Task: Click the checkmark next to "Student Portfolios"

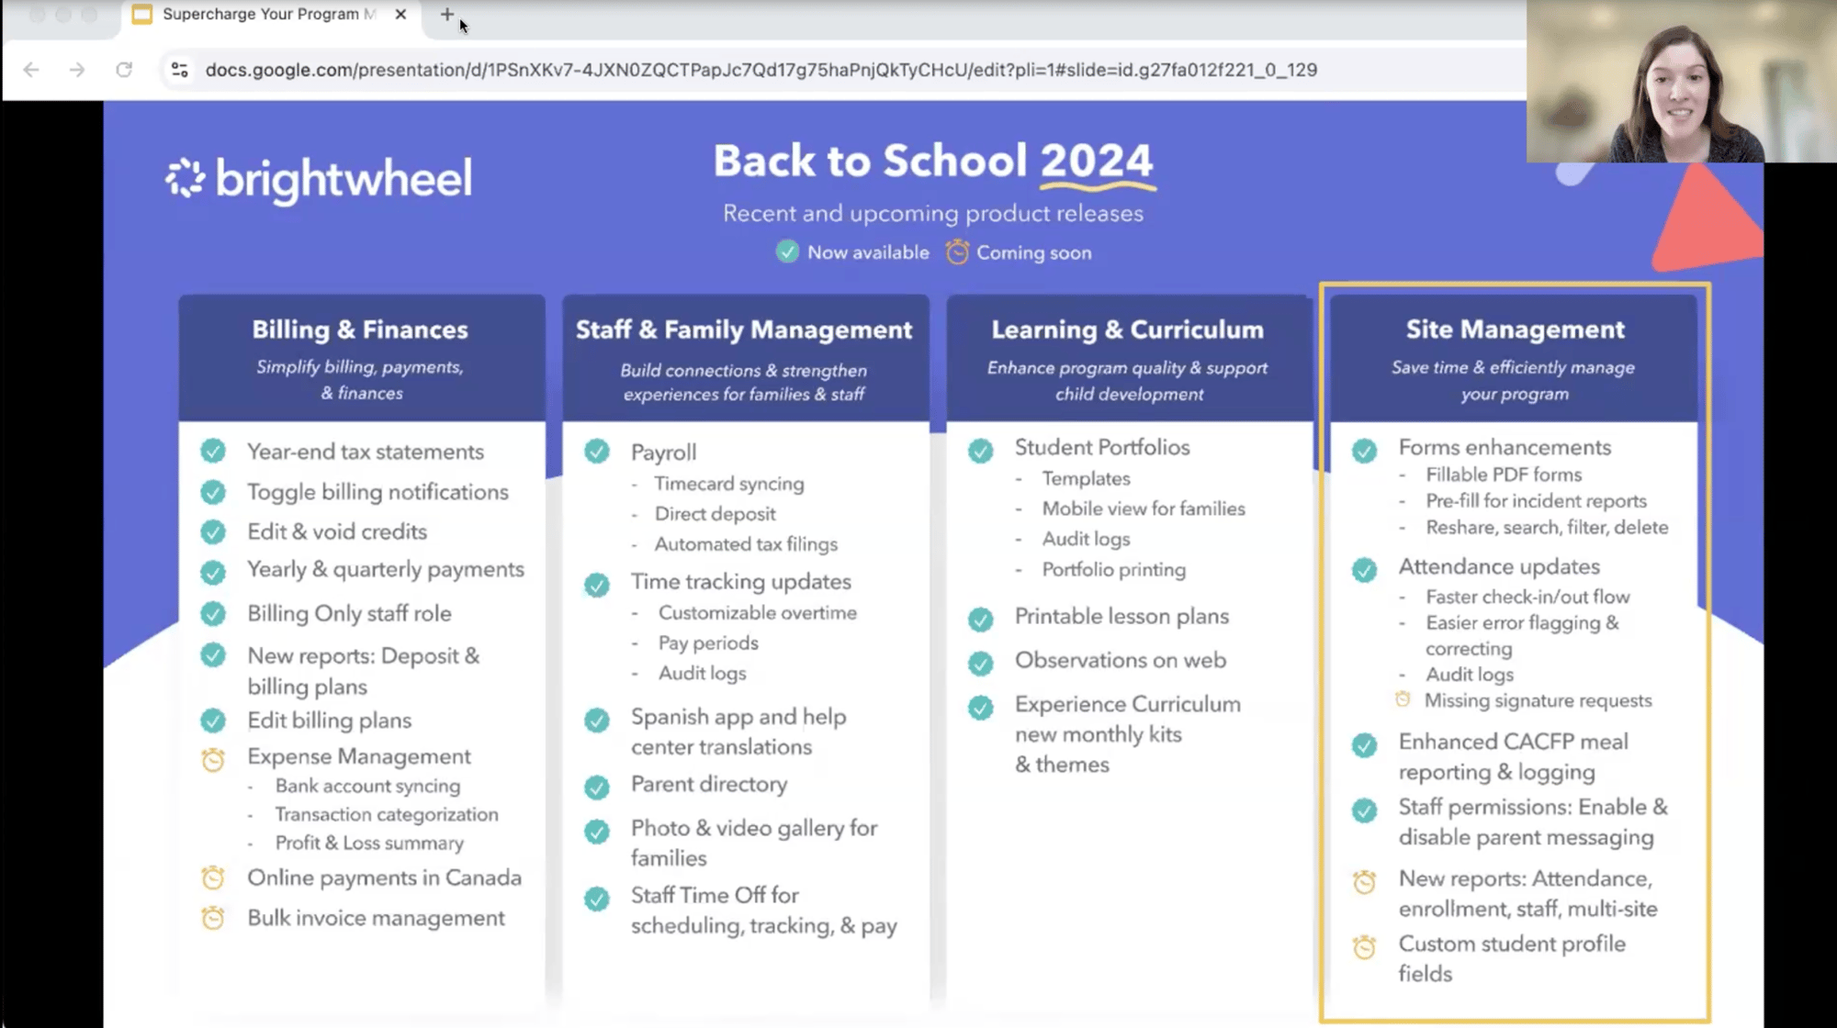Action: (x=981, y=450)
